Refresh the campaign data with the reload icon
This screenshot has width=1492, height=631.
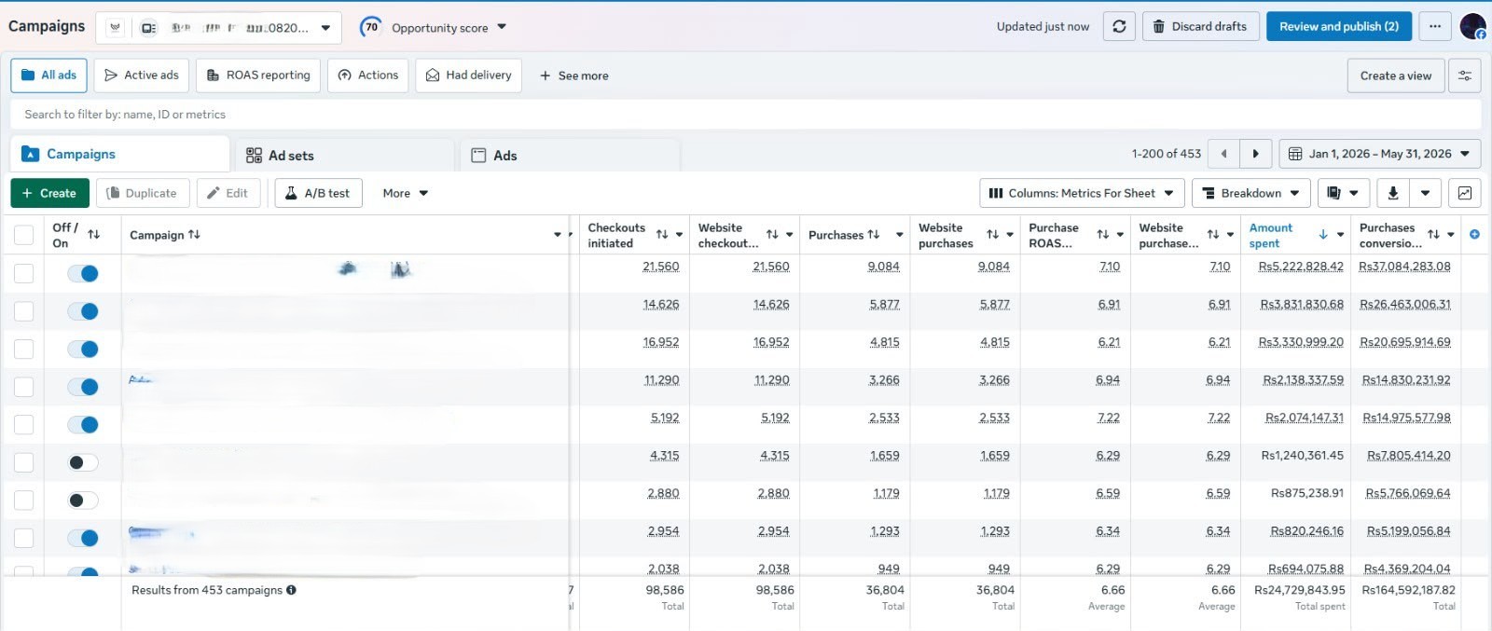[1119, 27]
